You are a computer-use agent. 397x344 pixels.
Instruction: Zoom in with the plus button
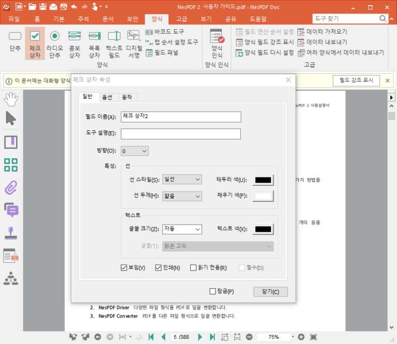301,337
